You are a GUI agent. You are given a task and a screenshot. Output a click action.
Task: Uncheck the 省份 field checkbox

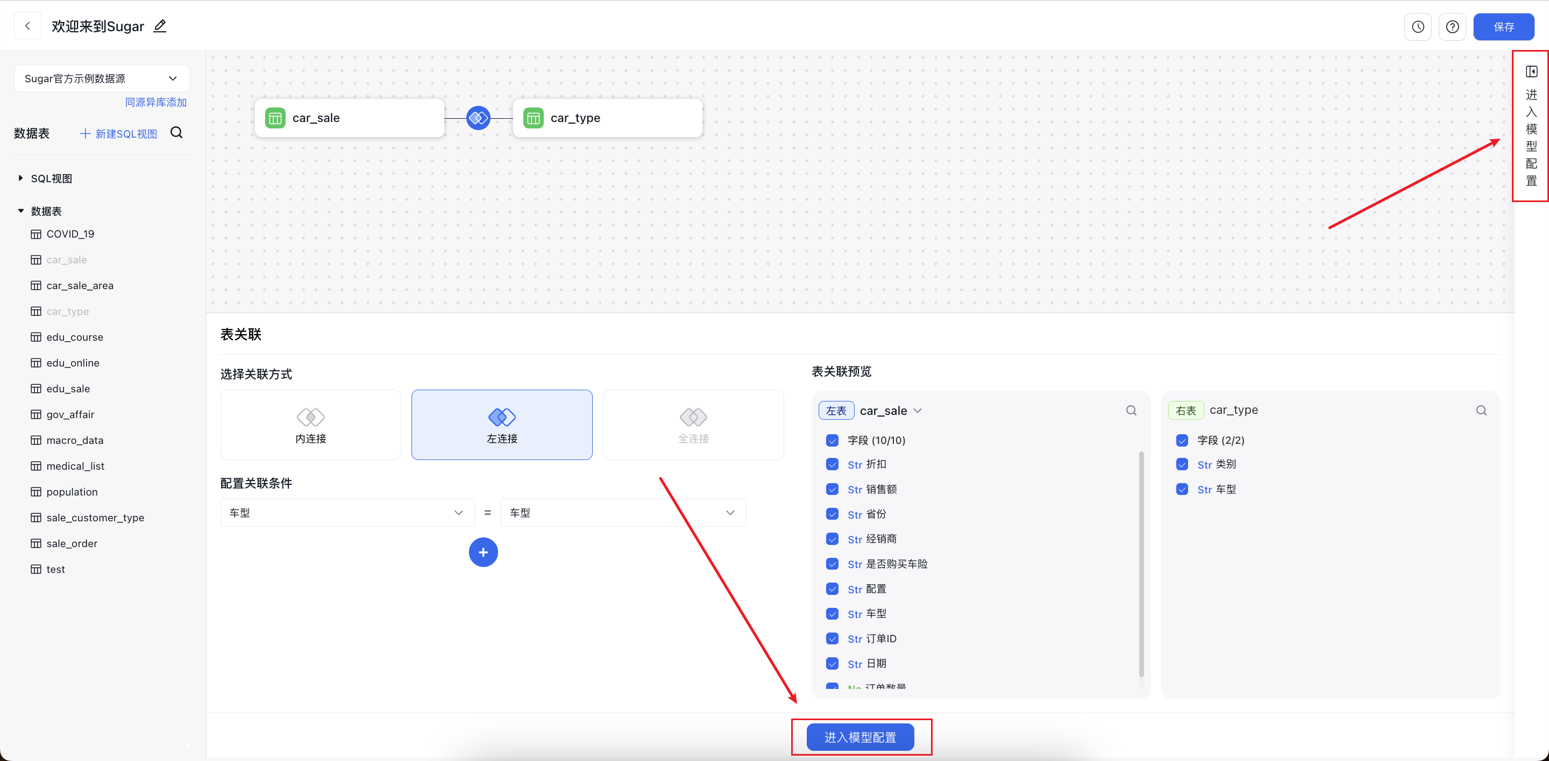[832, 514]
